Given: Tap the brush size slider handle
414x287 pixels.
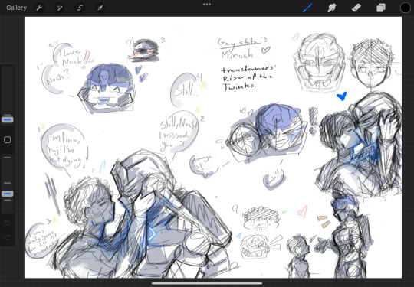Looking at the screenshot, I should tap(8, 119).
